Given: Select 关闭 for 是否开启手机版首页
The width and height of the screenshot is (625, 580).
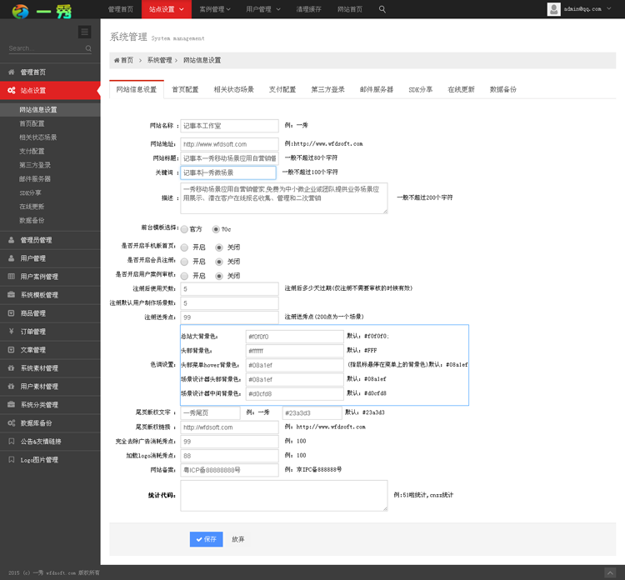Looking at the screenshot, I should [219, 247].
